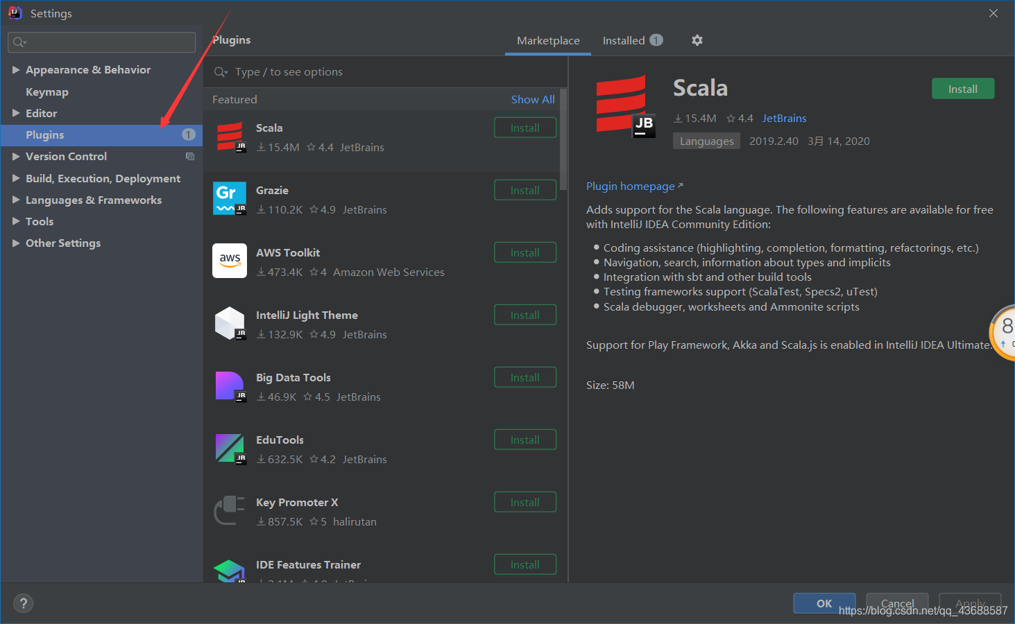
Task: Click the Grazie plugin icon
Action: point(230,199)
